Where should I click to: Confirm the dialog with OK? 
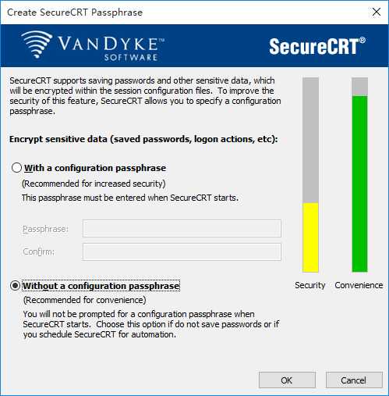287,380
